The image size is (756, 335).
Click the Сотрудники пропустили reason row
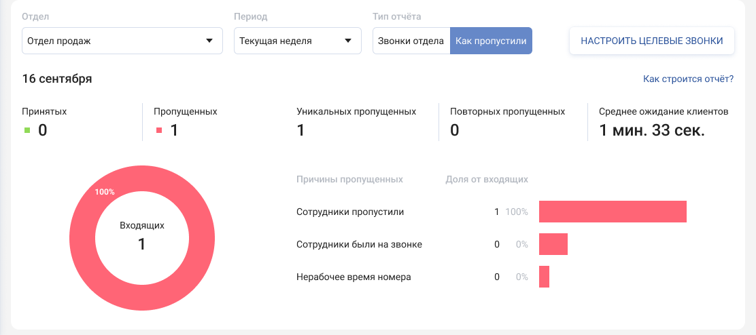tap(350, 212)
